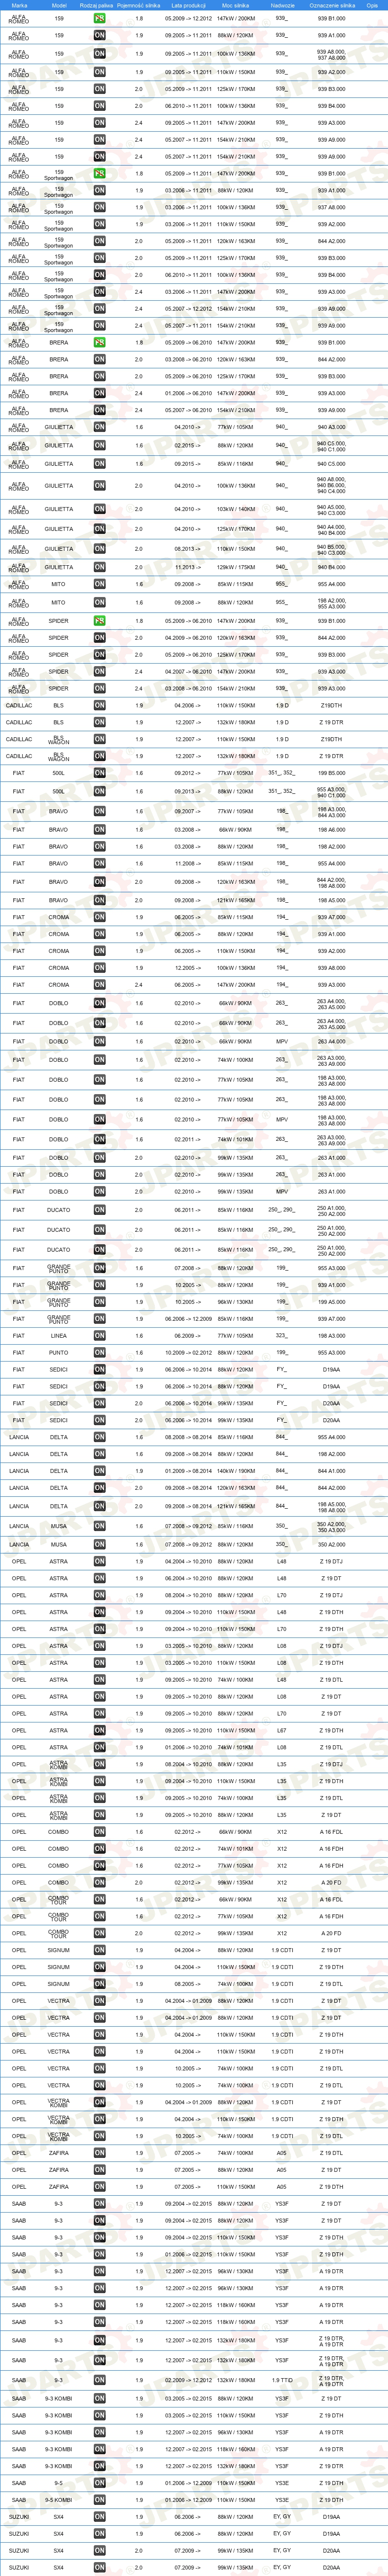Click the petrol icon for the 159 Sportwagon 1.8

coord(100,174)
